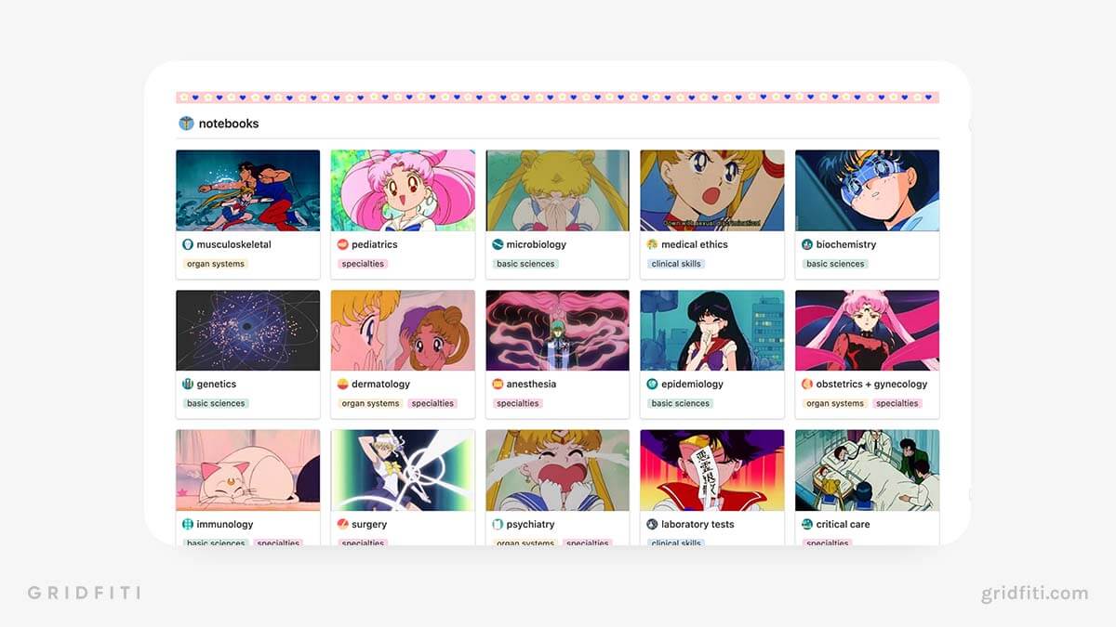This screenshot has width=1116, height=627.
Task: Click the notebooks section heading
Action: pos(229,124)
